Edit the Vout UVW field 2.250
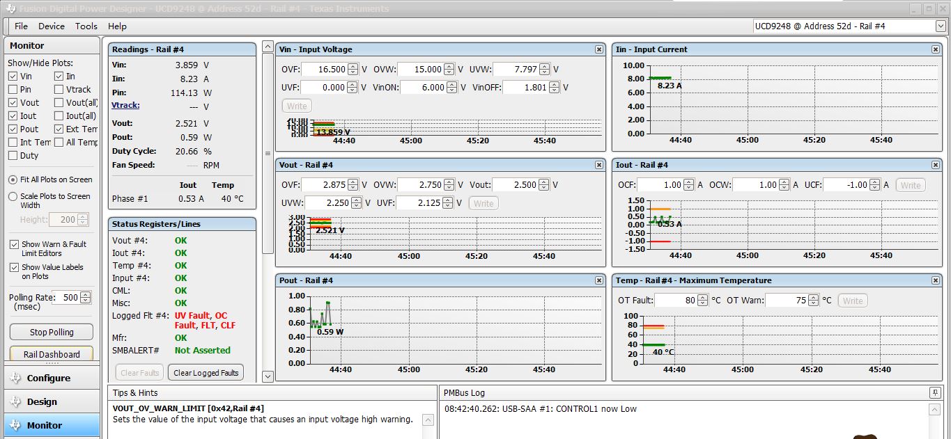This screenshot has height=439, width=951. point(329,203)
